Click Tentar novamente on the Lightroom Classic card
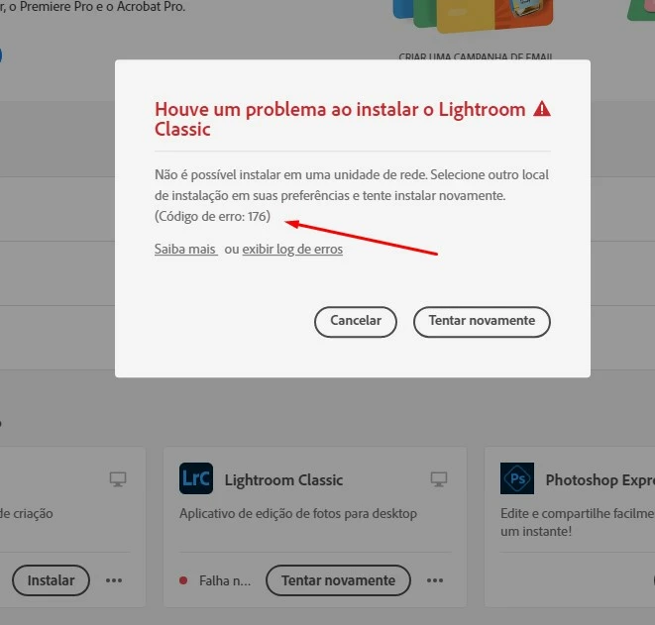Image resolution: width=655 pixels, height=625 pixels. pyautogui.click(x=338, y=580)
